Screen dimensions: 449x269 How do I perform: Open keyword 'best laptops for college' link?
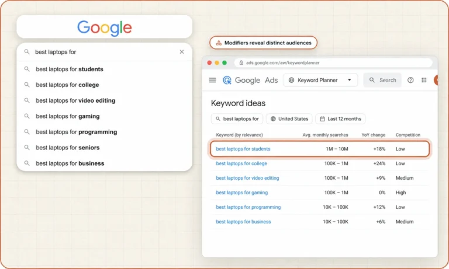[241, 163]
